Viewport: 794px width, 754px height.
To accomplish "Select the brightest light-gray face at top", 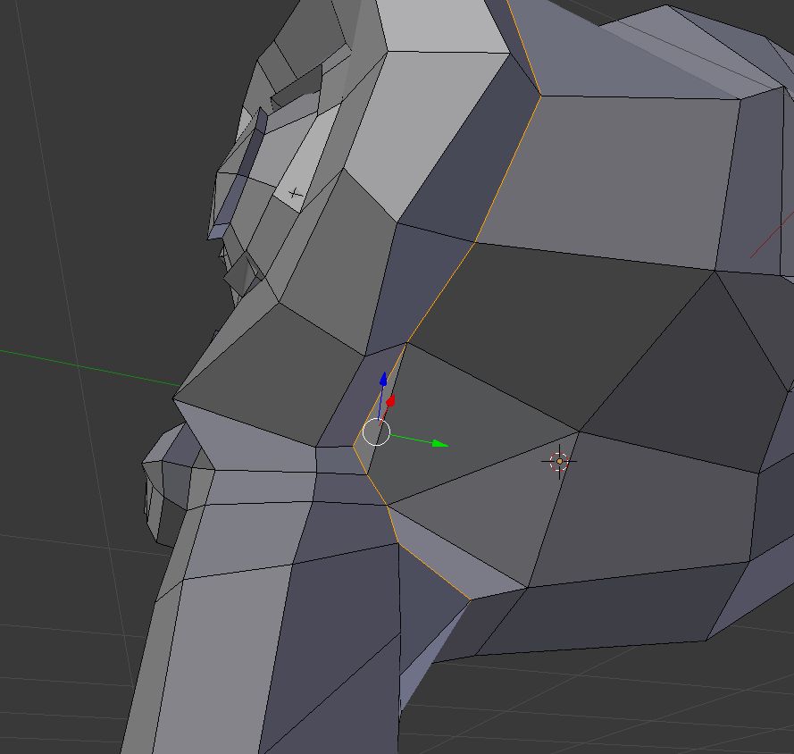I will [438, 25].
